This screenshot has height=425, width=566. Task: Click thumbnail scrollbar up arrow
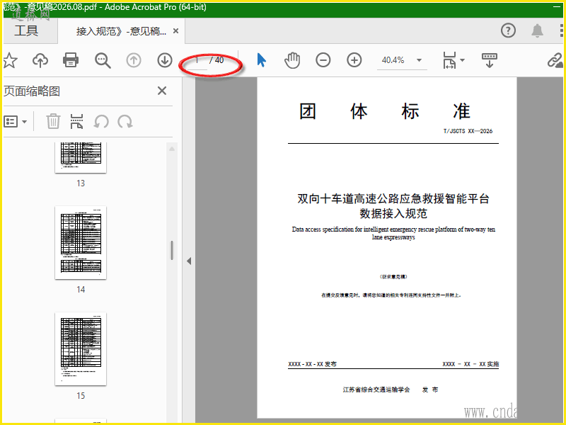(172, 149)
